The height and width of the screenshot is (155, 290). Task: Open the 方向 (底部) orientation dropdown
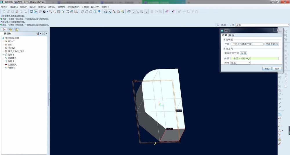(x=240, y=63)
